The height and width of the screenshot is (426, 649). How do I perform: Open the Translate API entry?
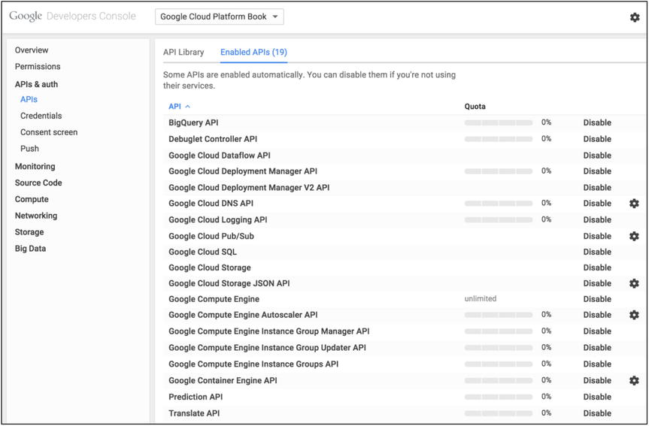point(194,413)
